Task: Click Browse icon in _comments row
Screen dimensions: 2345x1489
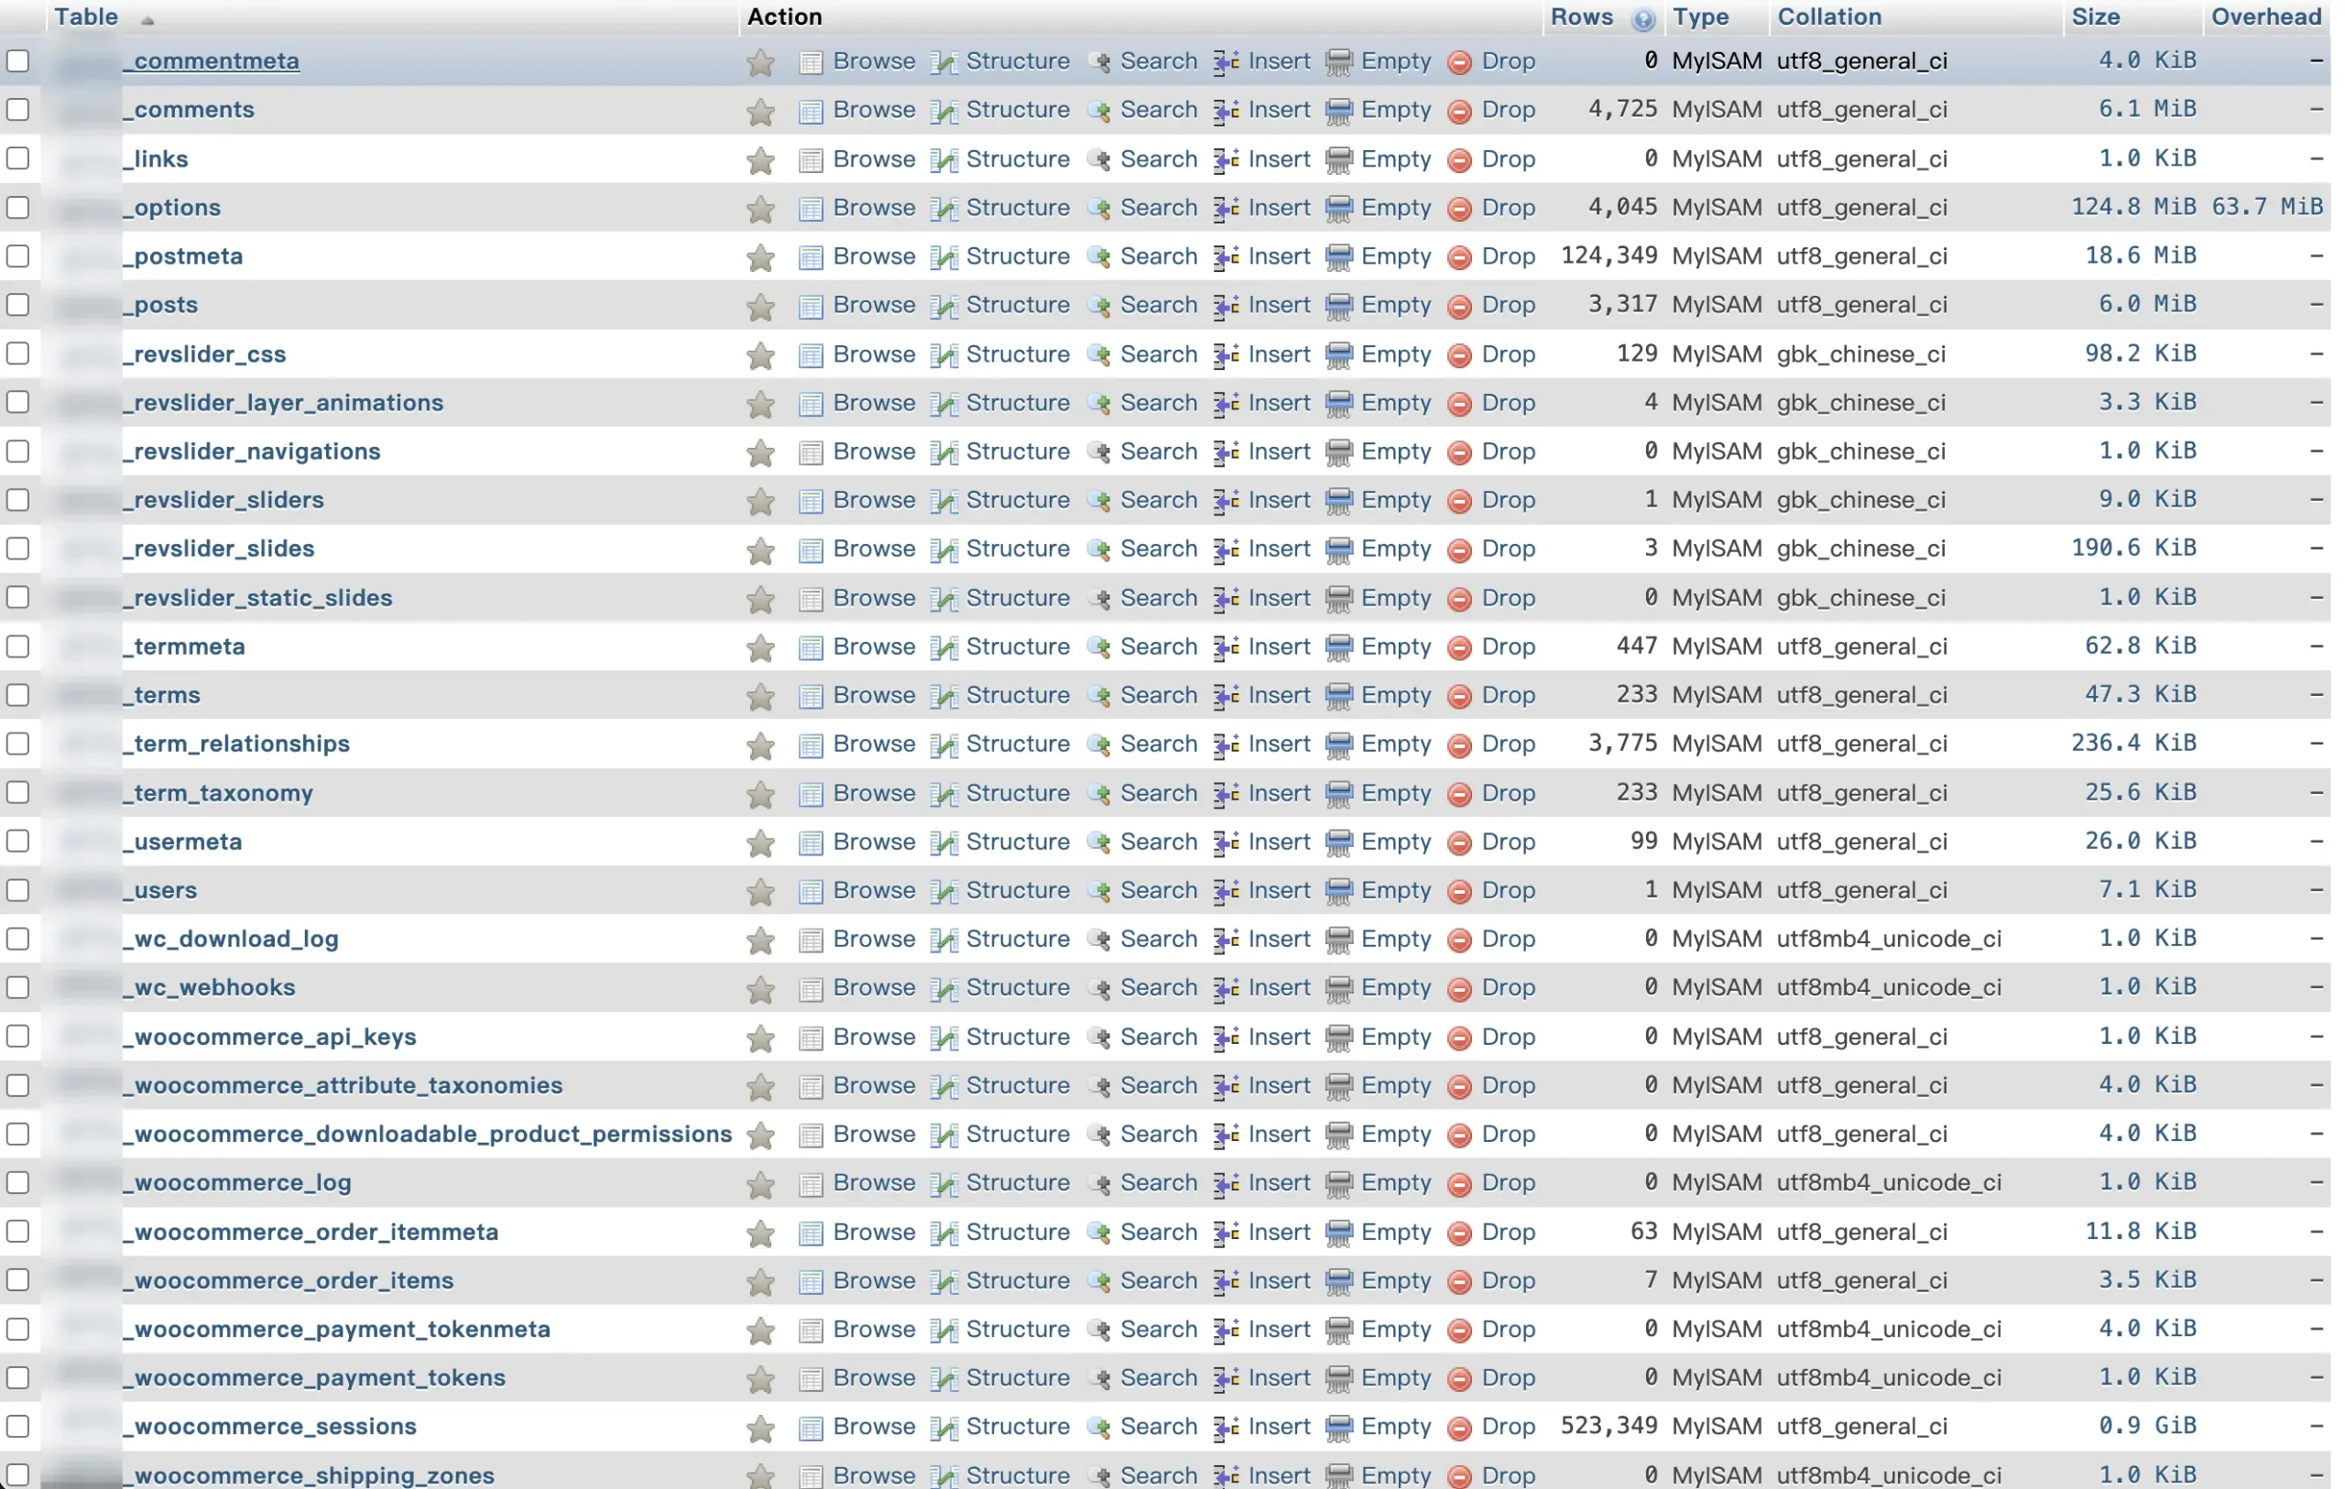Action: pos(811,111)
